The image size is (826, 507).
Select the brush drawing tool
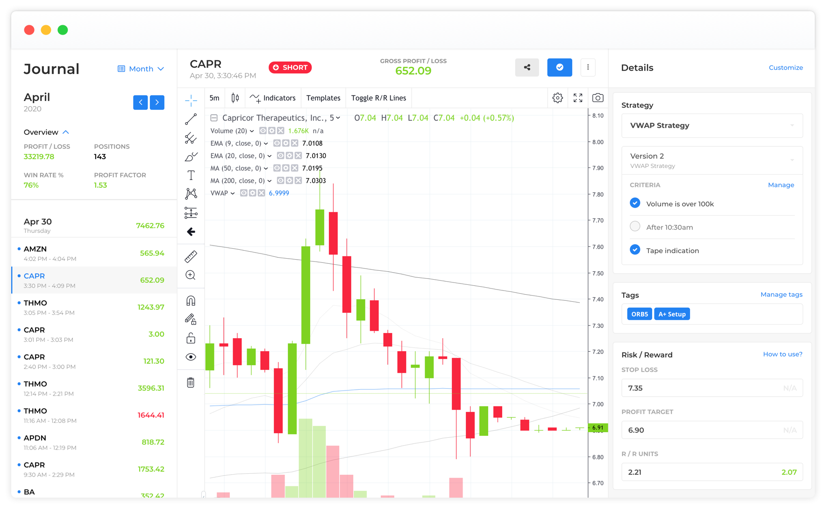pos(191,157)
